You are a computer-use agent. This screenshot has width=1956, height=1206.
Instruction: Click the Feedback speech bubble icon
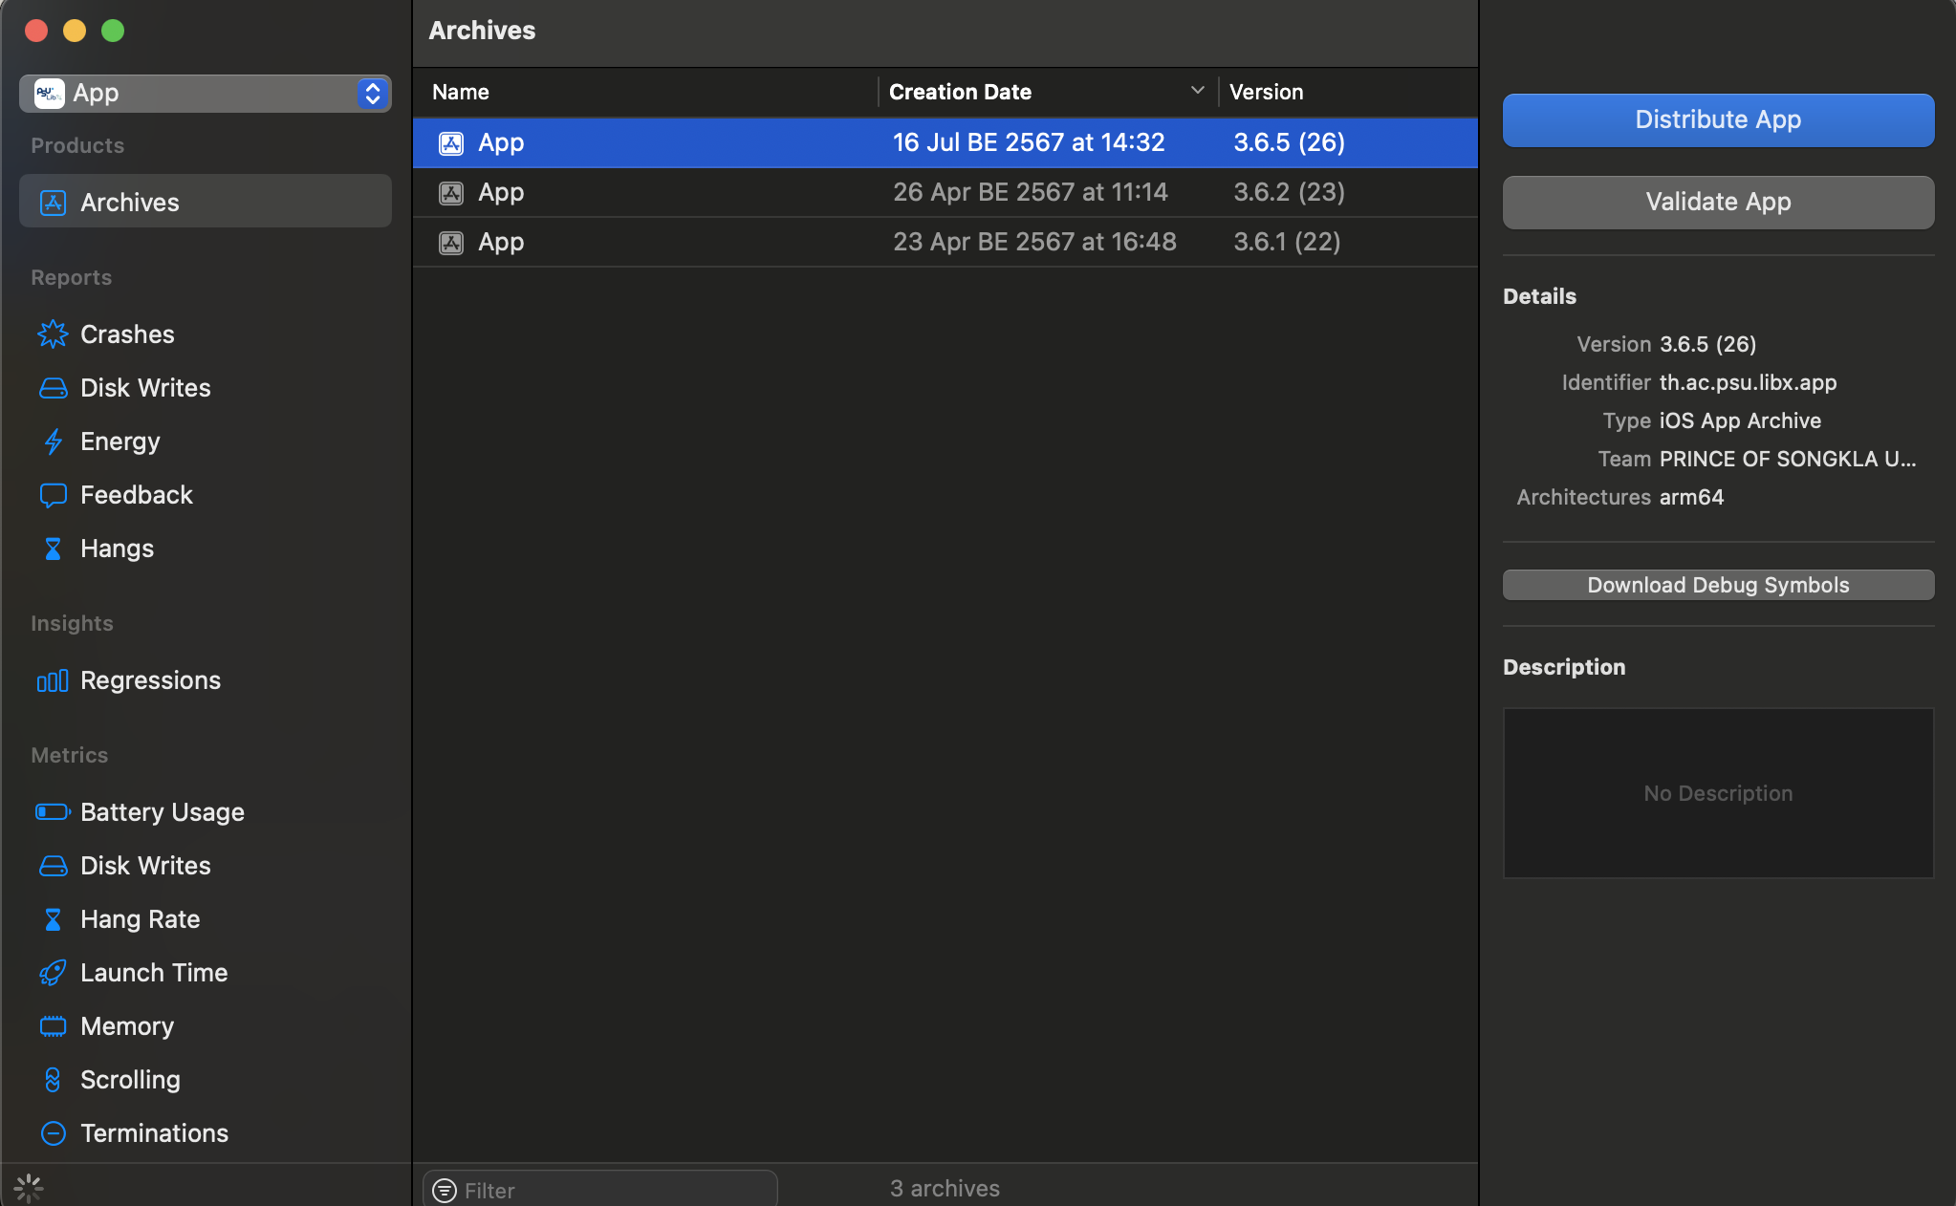53,495
